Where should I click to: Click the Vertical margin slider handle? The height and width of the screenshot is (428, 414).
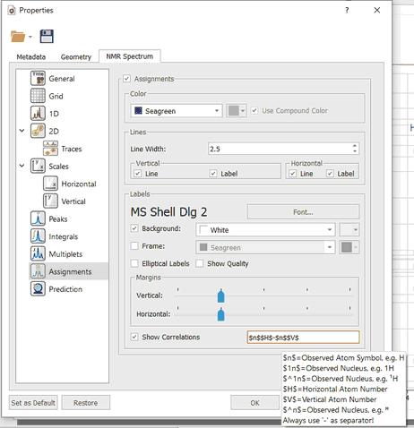coord(220,296)
